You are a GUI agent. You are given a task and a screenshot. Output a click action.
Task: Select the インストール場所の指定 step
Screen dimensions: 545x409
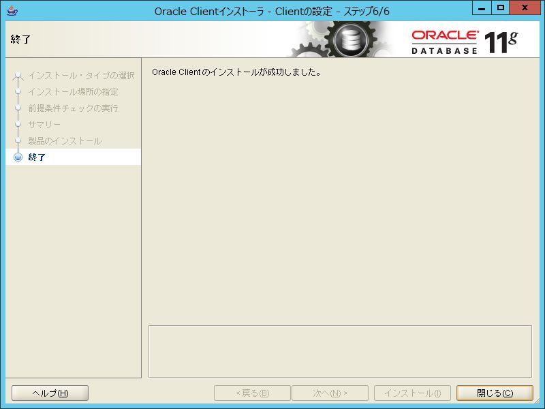coord(74,92)
